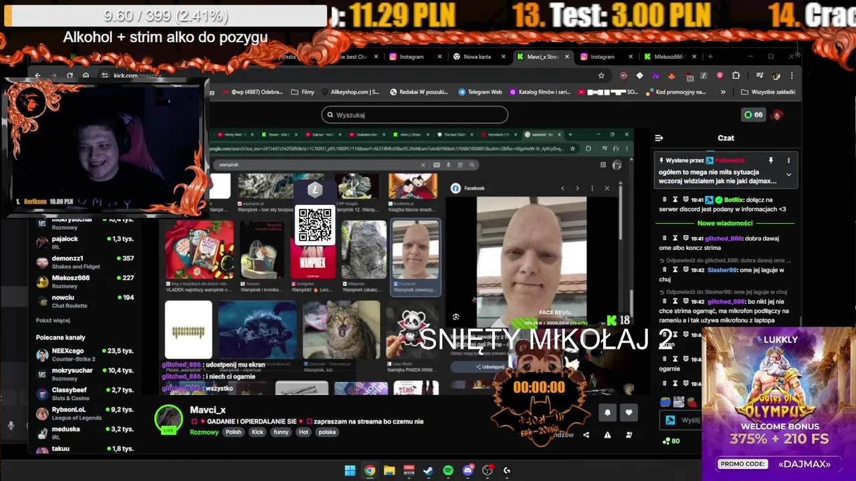Open Steam from the taskbar

(429, 470)
